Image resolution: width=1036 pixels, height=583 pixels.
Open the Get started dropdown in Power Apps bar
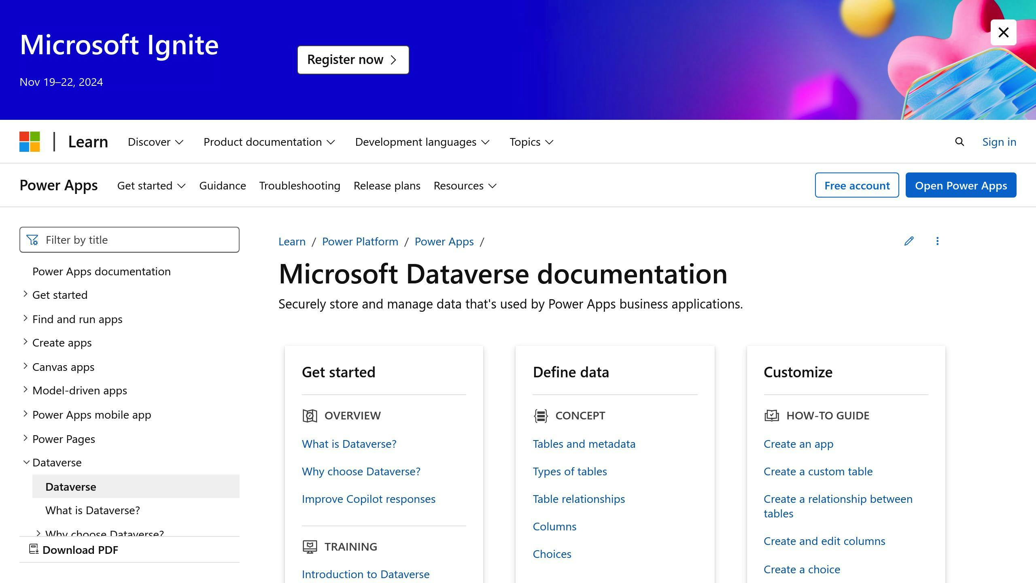[151, 186]
